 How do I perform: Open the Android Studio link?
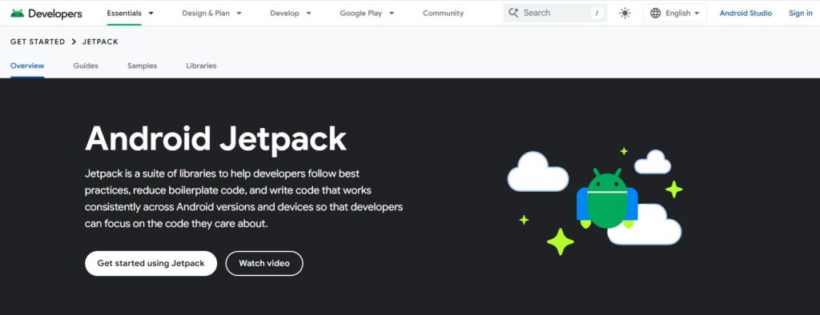(746, 13)
